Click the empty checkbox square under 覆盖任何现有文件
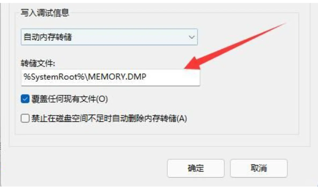Image resolution: width=318 pixels, height=187 pixels. (x=25, y=118)
